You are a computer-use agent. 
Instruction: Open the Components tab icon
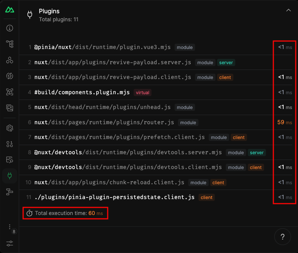[x=10, y=60]
